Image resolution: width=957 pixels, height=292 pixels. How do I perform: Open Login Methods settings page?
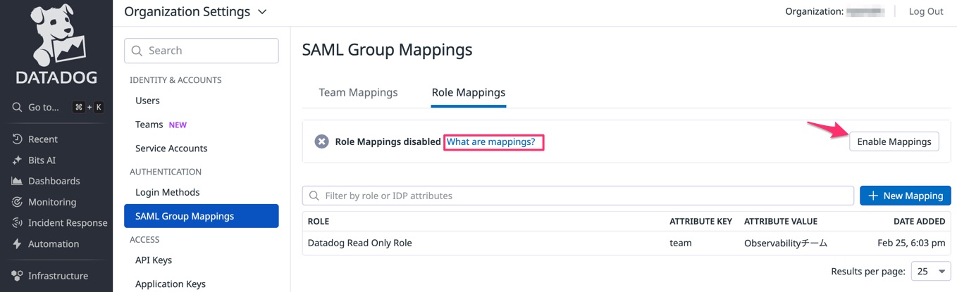coord(168,192)
